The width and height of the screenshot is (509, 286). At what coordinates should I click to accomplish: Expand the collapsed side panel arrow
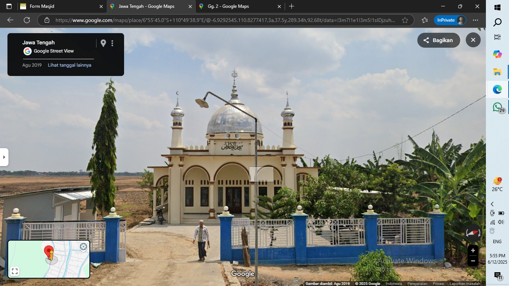coord(4,157)
